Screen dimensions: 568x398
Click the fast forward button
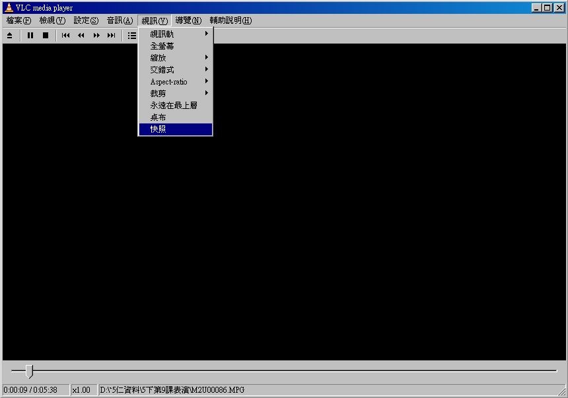pos(96,36)
